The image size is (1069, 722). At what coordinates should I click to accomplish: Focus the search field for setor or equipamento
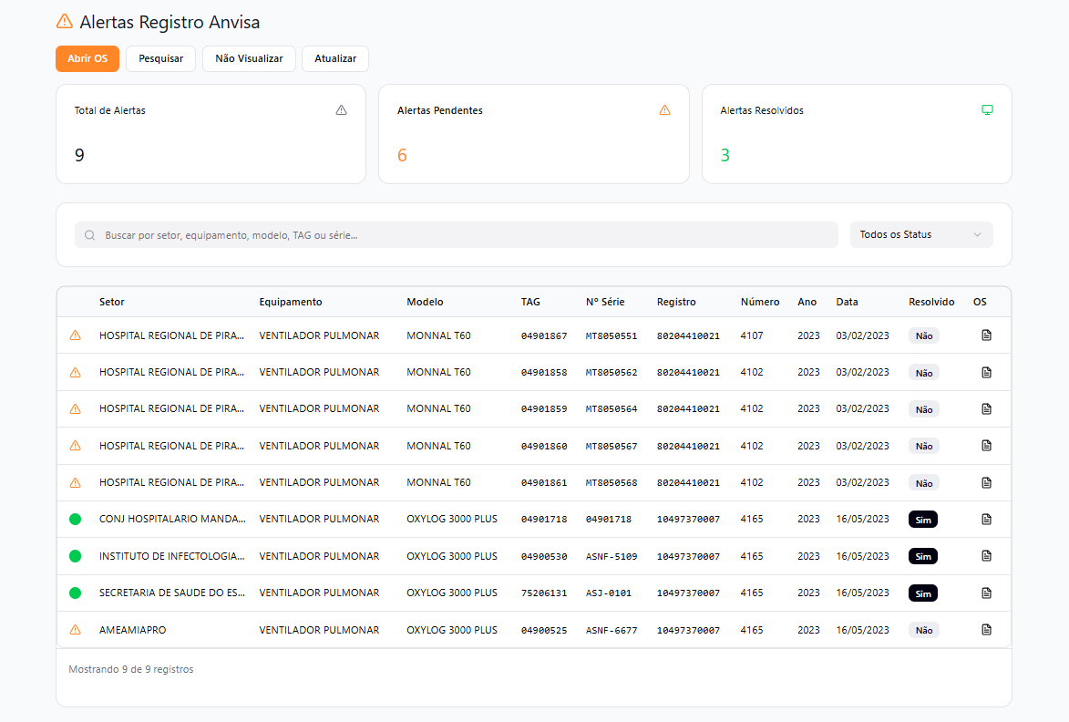click(x=456, y=235)
